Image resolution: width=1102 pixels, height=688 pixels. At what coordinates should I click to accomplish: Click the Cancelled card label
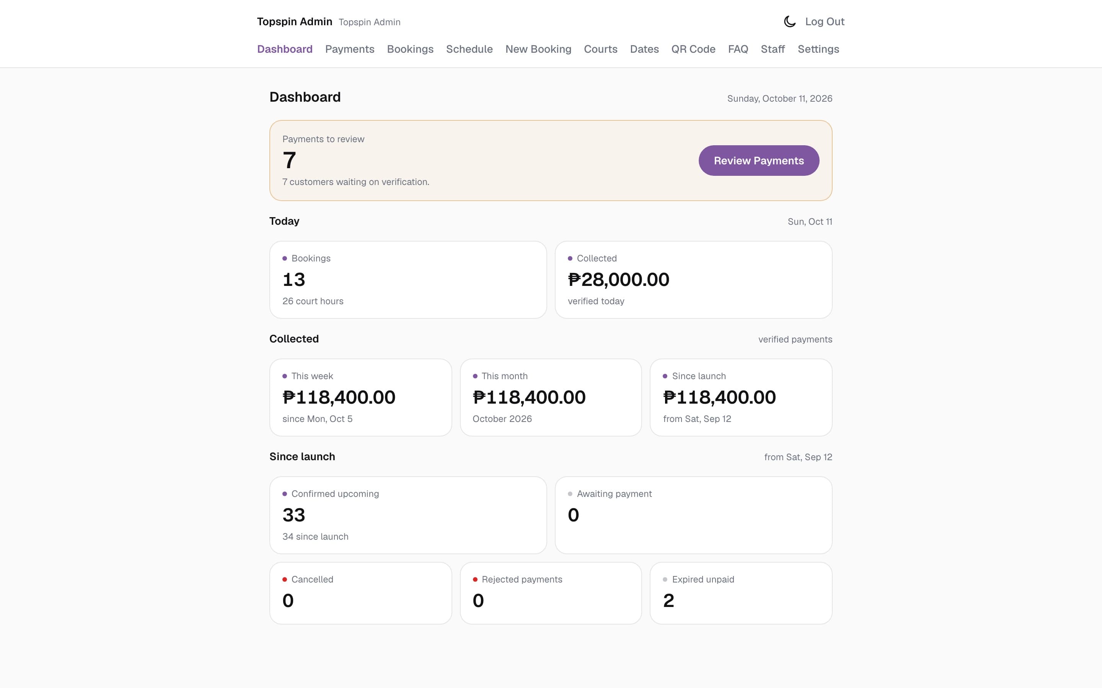[312, 579]
